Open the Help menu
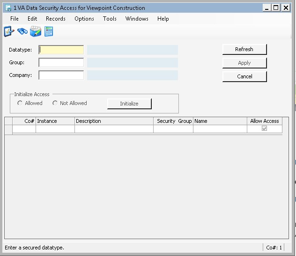296x256 pixels. click(x=163, y=19)
